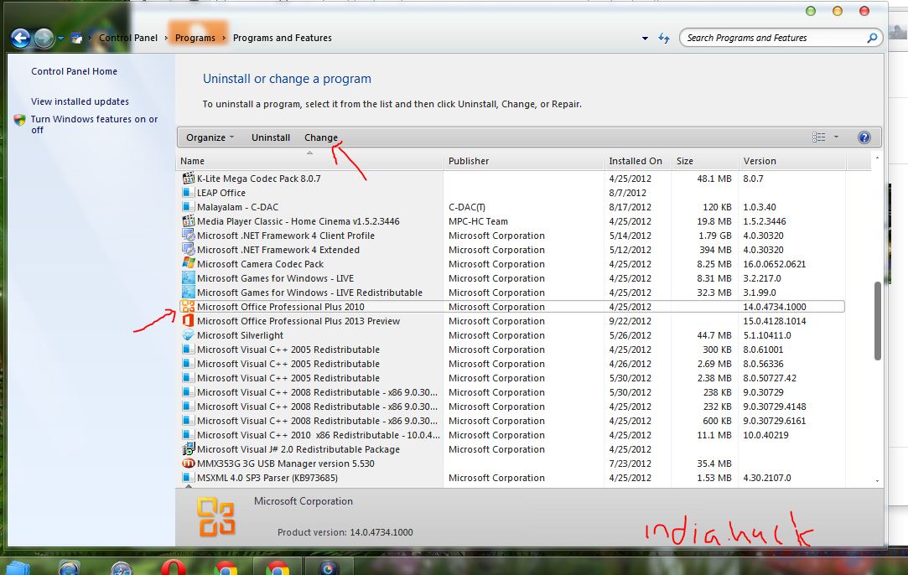
Task: Open the view options dropdown arrow
Action: pyautogui.click(x=836, y=137)
